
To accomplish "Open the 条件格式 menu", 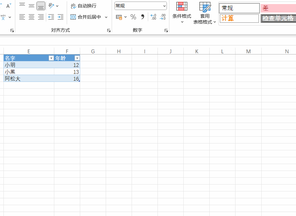I will (182, 13).
